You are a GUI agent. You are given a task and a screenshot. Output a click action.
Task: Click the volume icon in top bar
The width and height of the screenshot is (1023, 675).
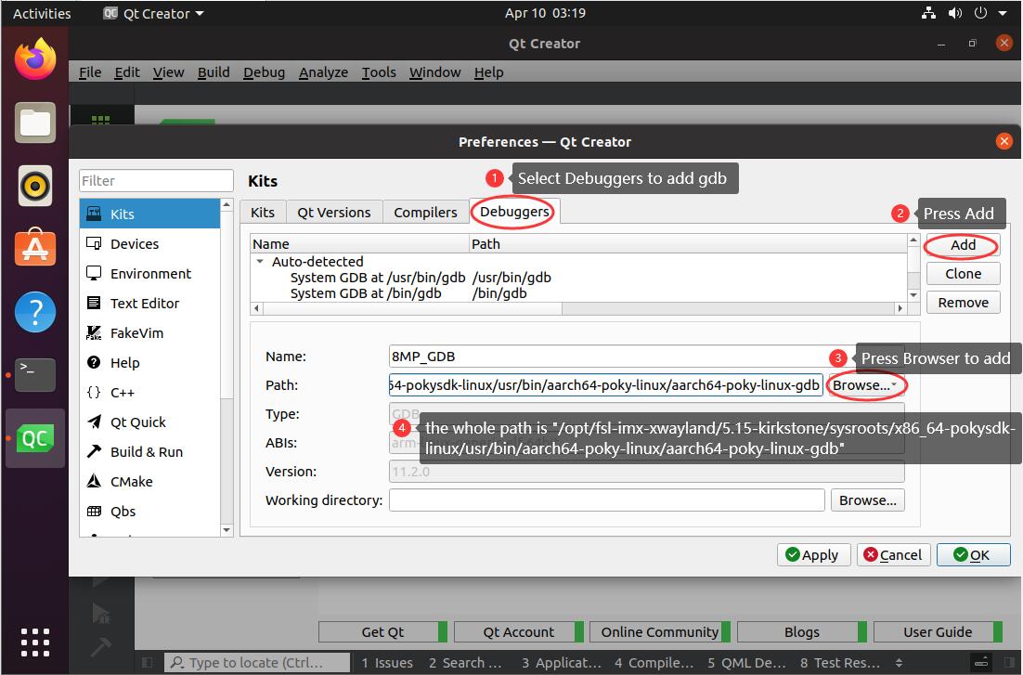pyautogui.click(x=955, y=13)
